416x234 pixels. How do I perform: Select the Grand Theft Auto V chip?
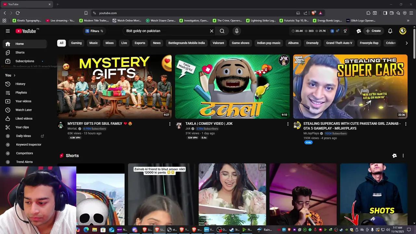pyautogui.click(x=339, y=43)
